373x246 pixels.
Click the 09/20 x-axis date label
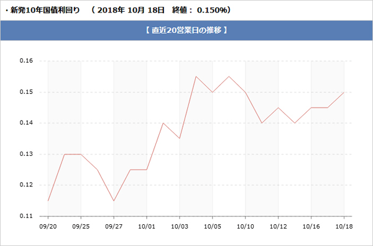coord(48,226)
